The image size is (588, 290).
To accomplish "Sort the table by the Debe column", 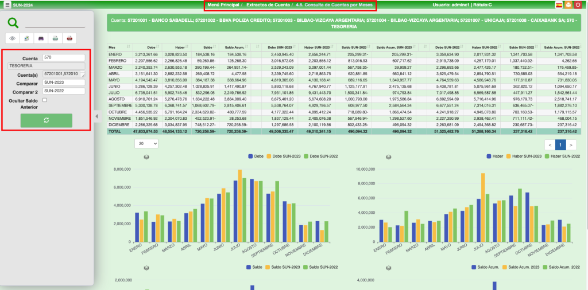I will click(x=152, y=46).
